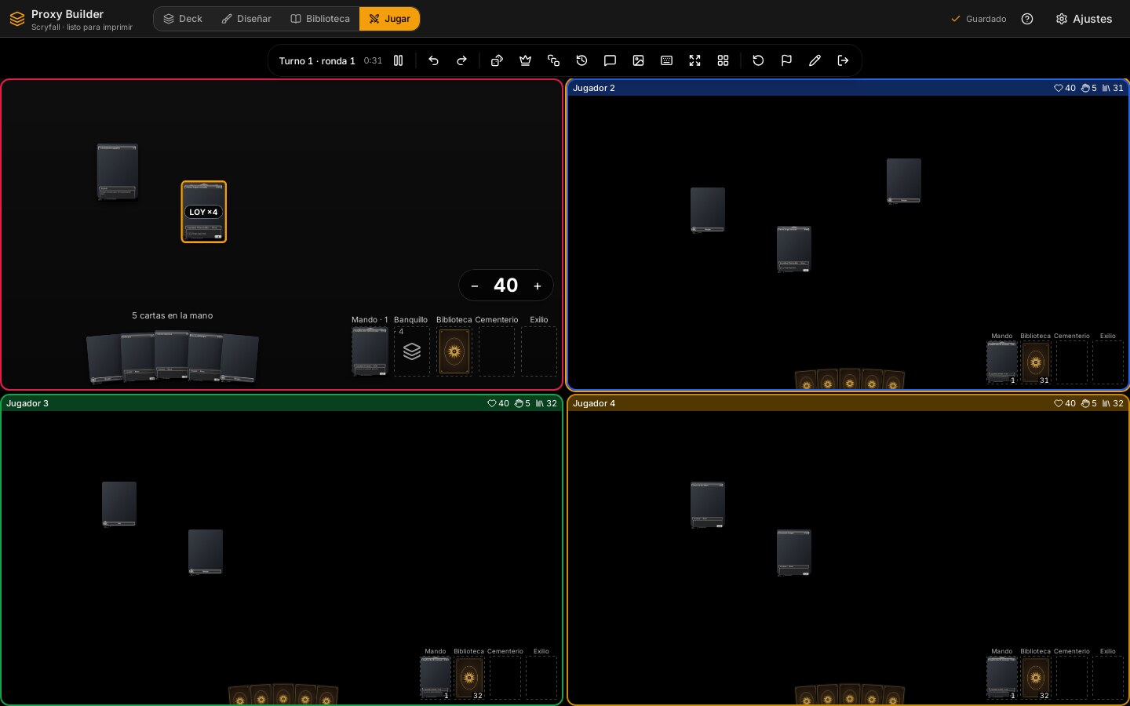Undo the last game action
1130x706 pixels.
[x=433, y=60]
